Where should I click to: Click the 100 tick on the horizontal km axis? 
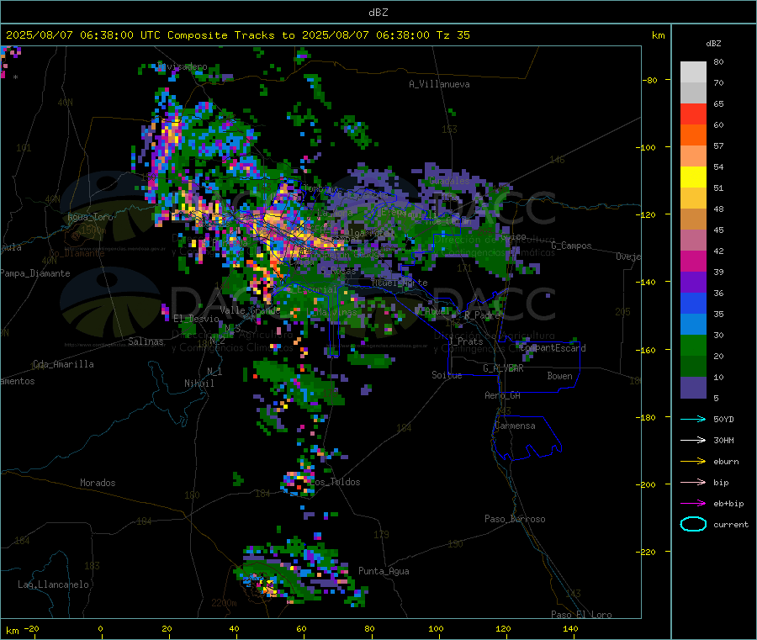(x=436, y=629)
